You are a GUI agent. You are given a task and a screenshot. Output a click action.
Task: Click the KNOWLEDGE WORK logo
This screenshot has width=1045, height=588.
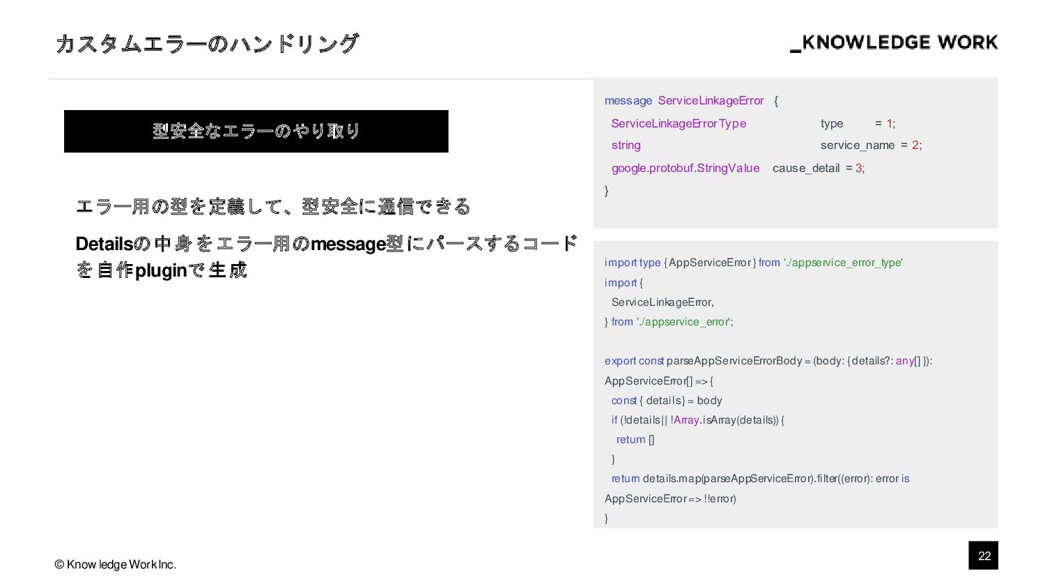click(894, 42)
